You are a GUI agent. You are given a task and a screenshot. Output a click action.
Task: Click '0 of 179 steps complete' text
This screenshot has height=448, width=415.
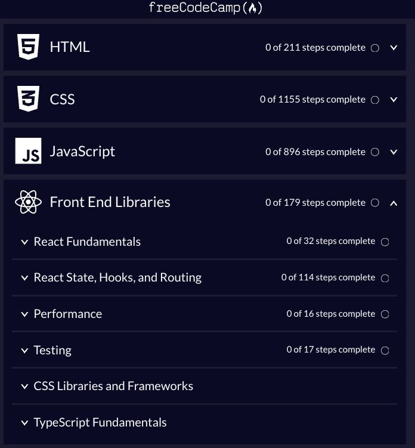[x=315, y=203]
